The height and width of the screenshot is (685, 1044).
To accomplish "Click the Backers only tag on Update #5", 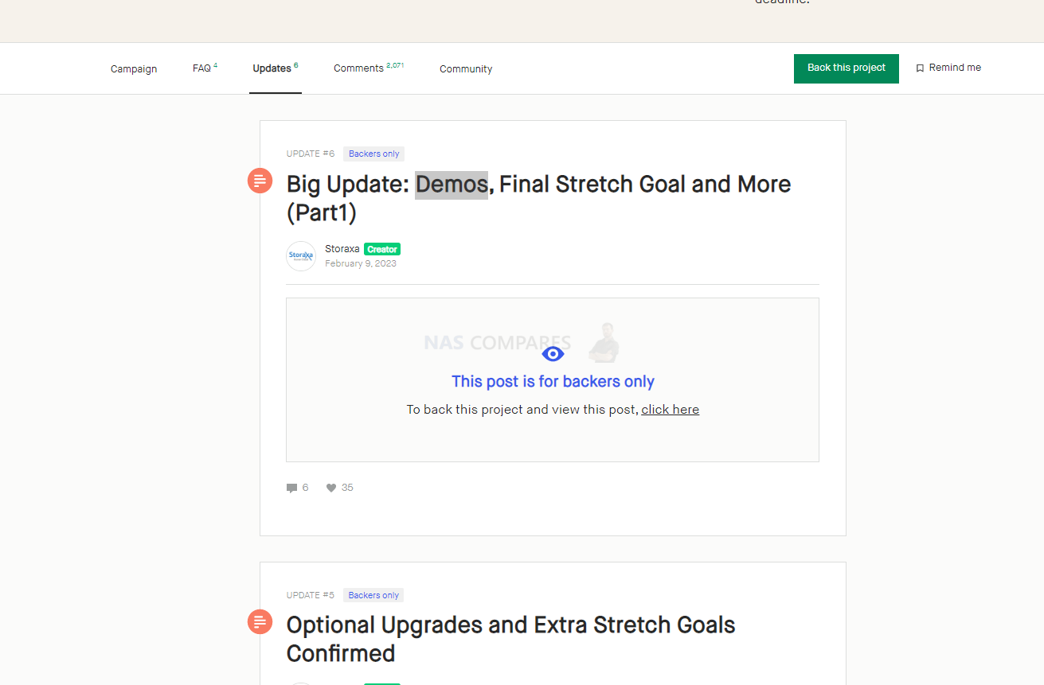I will click(373, 595).
